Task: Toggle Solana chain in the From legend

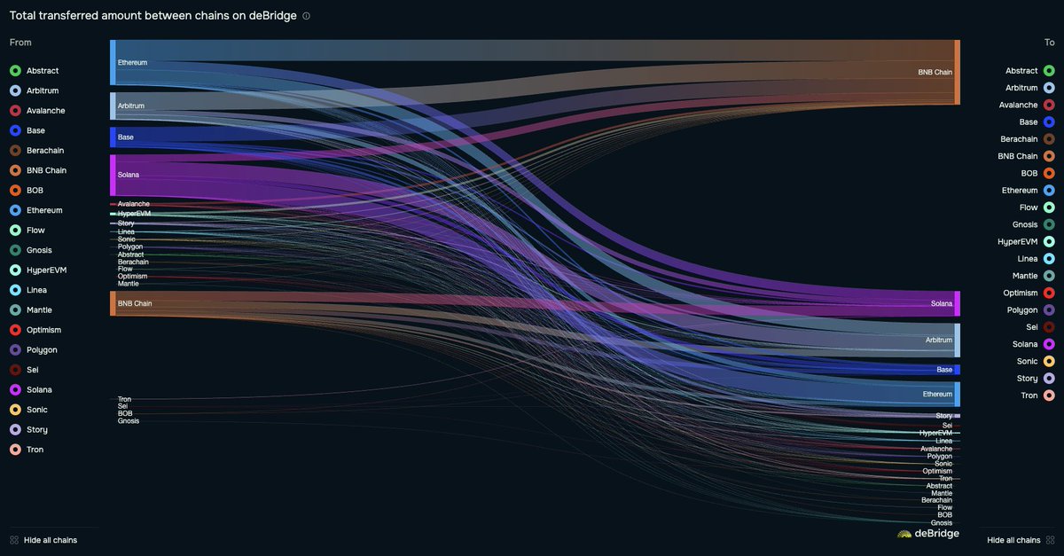Action: click(31, 390)
